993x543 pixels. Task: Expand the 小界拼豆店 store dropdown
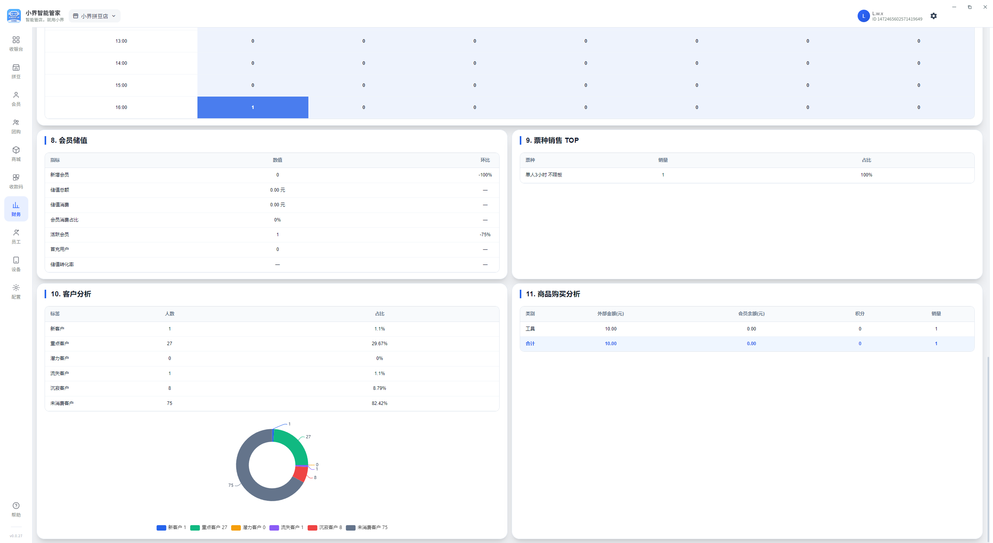[x=94, y=16]
